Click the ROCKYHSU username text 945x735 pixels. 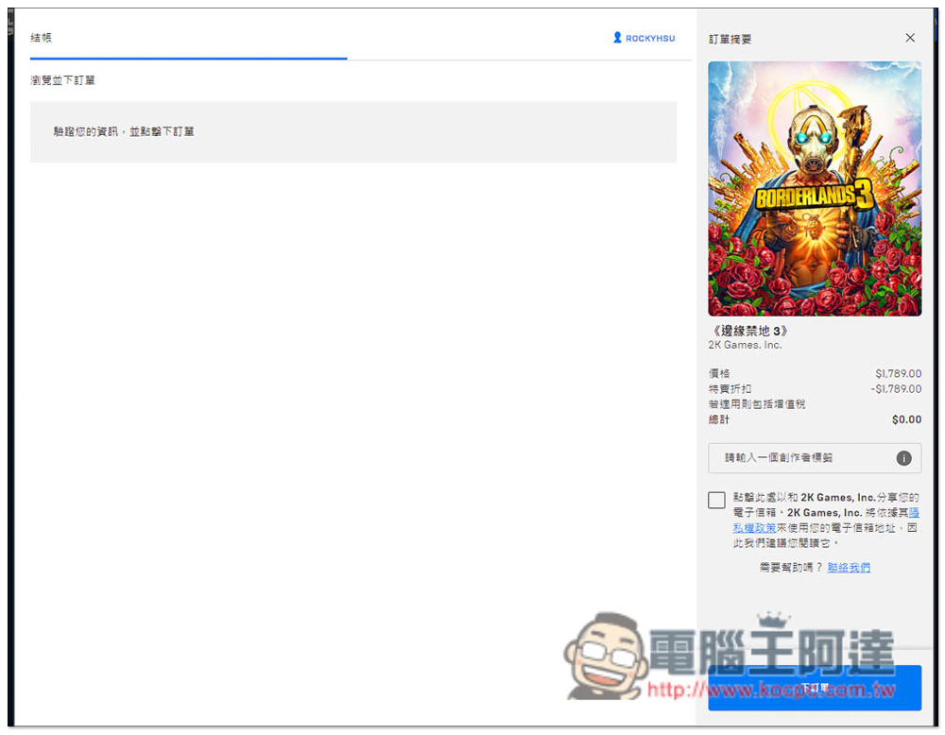click(x=650, y=38)
